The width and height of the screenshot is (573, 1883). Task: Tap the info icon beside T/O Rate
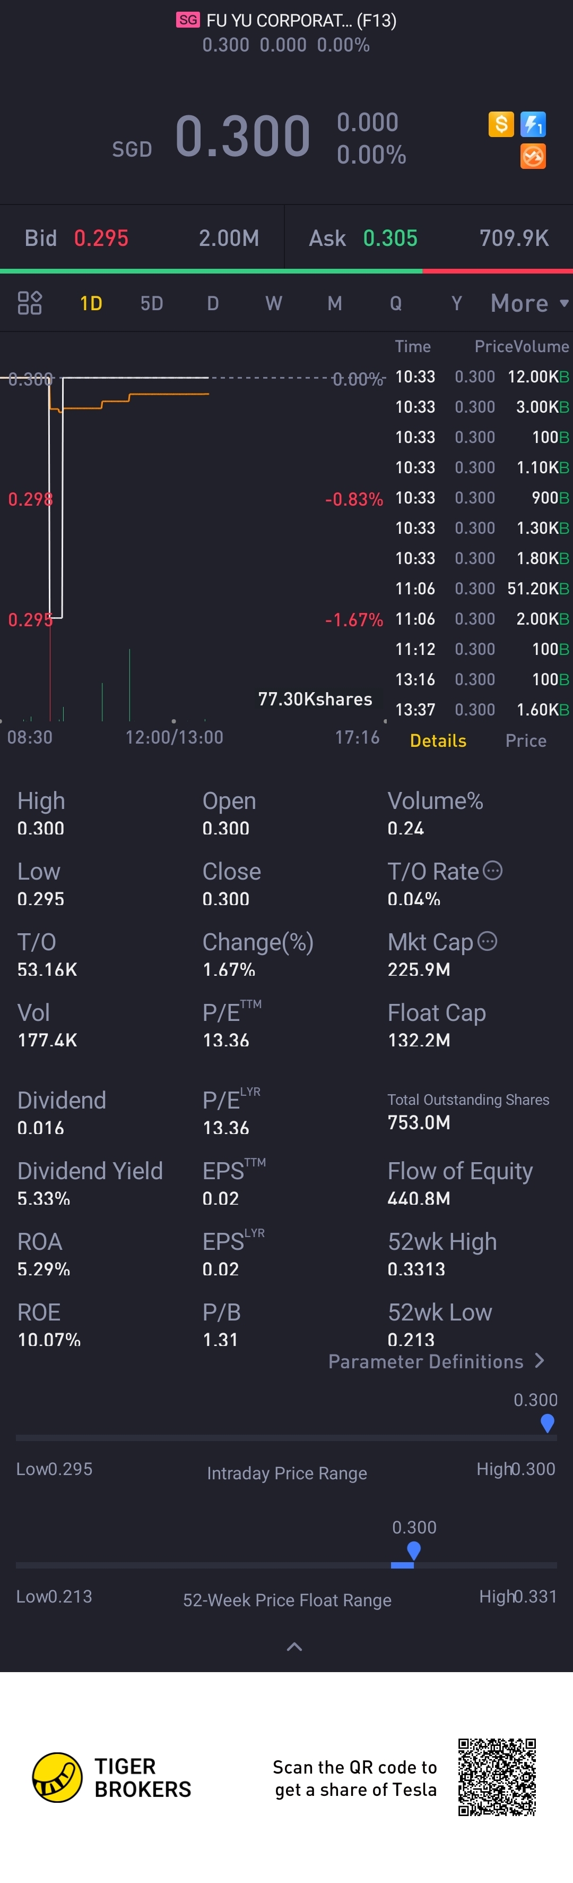[x=493, y=871]
